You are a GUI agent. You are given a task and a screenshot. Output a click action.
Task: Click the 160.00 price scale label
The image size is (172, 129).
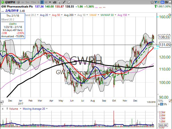click(165, 17)
